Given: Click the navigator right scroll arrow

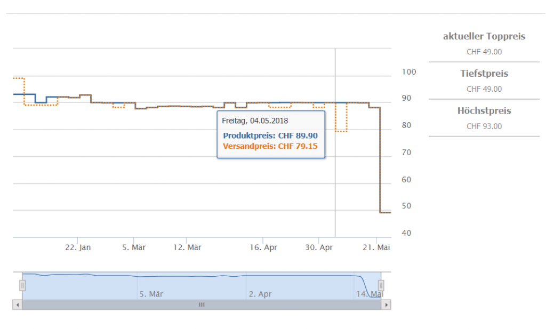Looking at the screenshot, I should coord(387,305).
